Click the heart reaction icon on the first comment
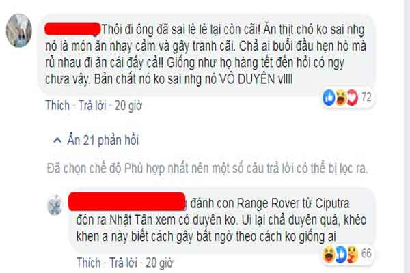This screenshot has width=410, height=273. tap(352, 98)
